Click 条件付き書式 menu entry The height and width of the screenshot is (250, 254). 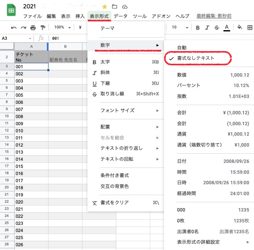[x=114, y=175]
